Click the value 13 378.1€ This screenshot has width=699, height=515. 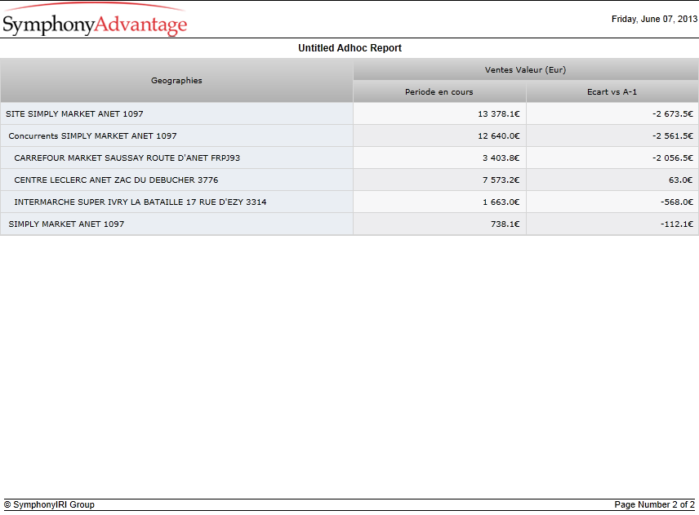tap(498, 113)
